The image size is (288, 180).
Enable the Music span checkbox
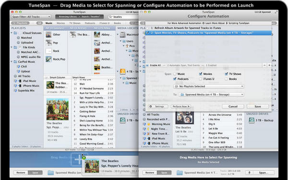pos(175,74)
